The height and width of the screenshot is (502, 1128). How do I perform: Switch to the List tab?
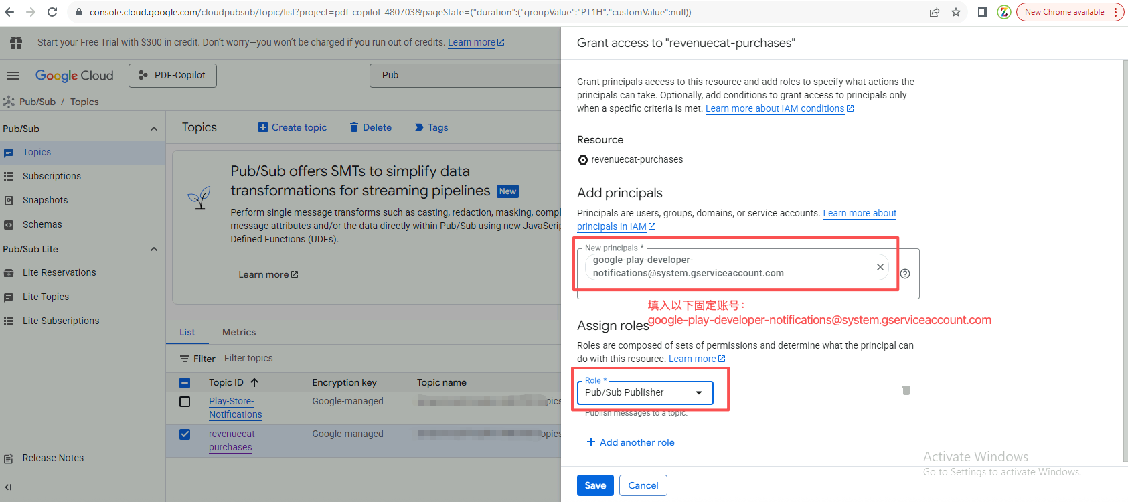[x=187, y=332]
